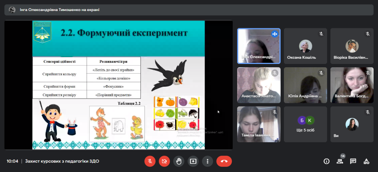Image resolution: width=378 pixels, height=172 pixels.
Task: Click the muted mic icon on Таміла Іванівна tile
Action: click(275, 112)
